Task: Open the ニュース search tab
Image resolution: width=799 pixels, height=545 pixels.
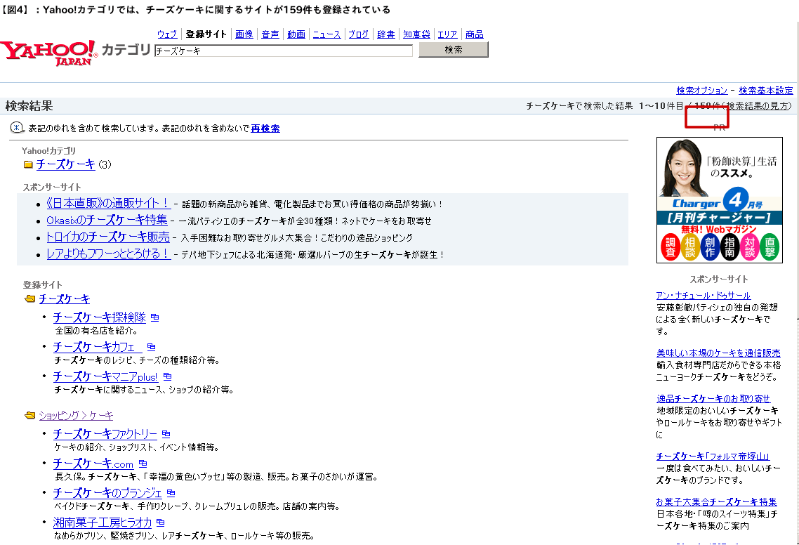Action: point(326,34)
